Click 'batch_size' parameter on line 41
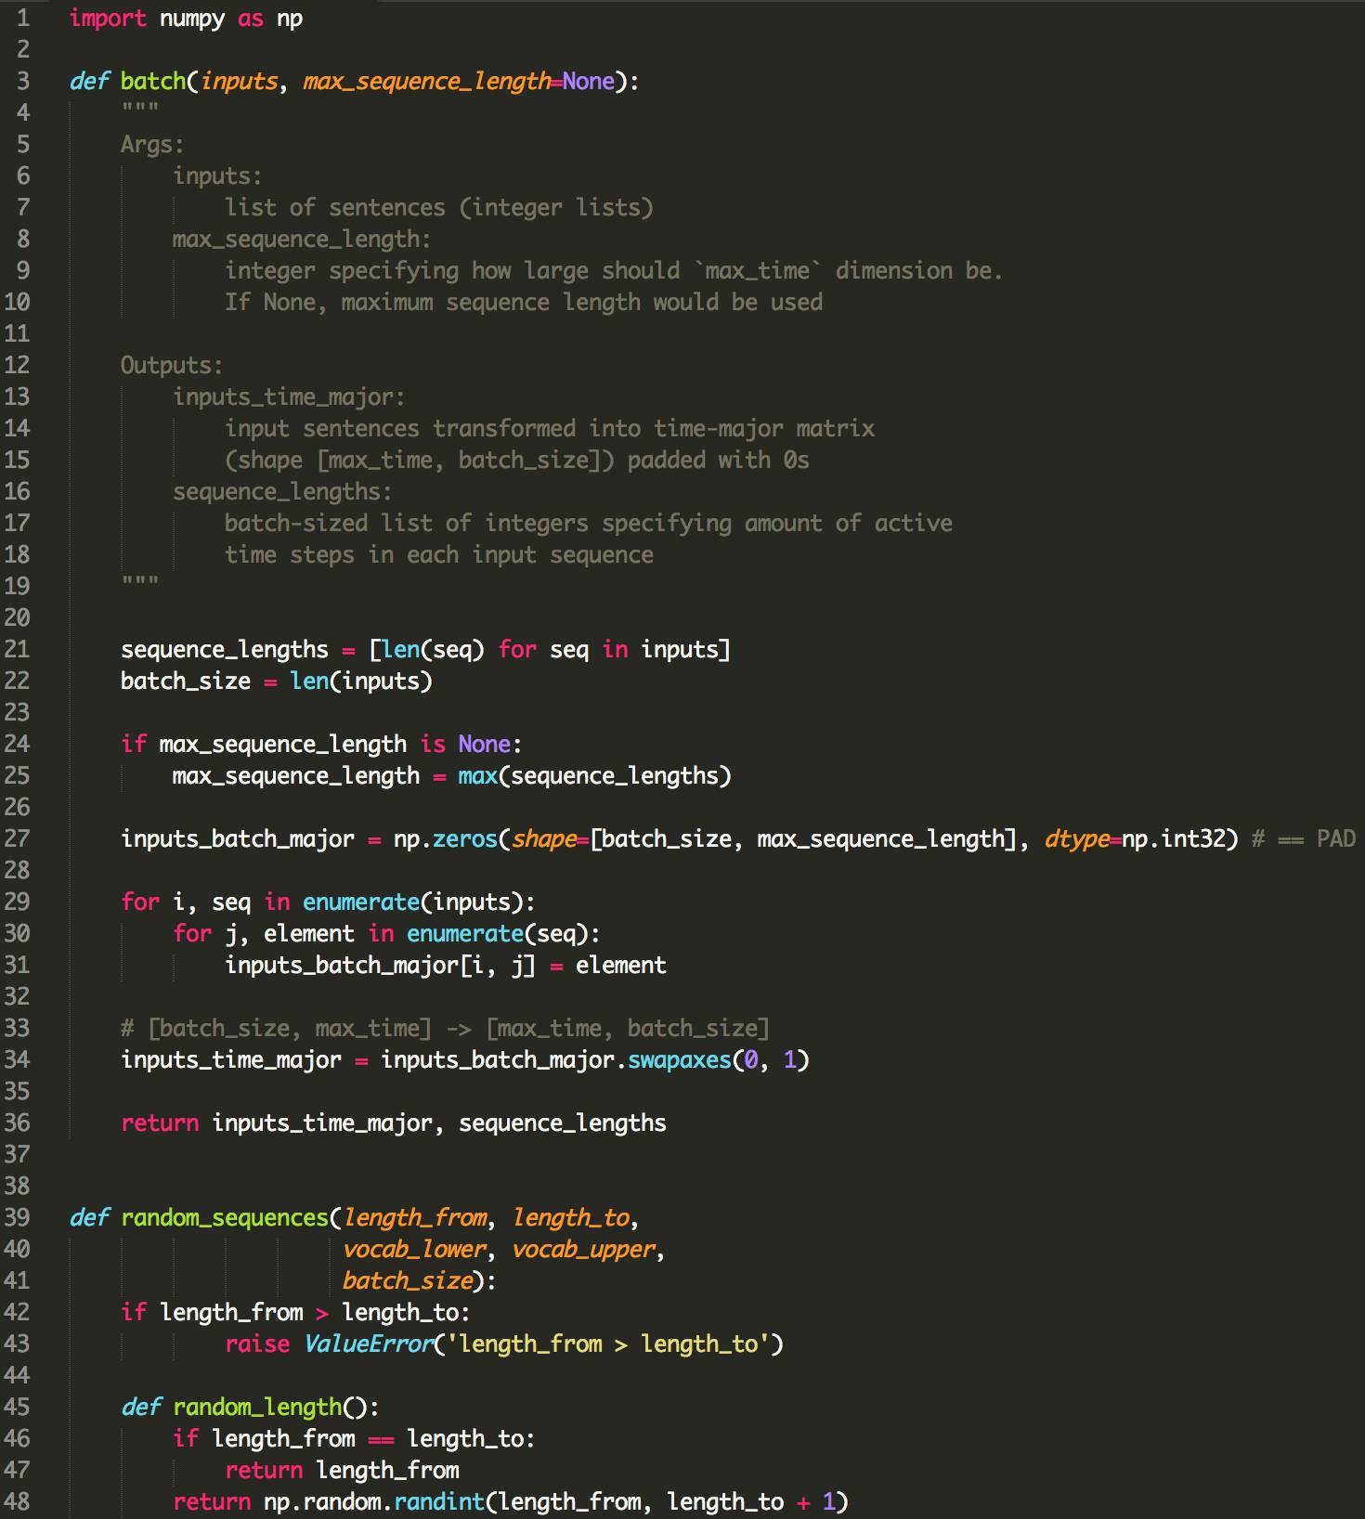Viewport: 1365px width, 1519px height. coord(408,1281)
